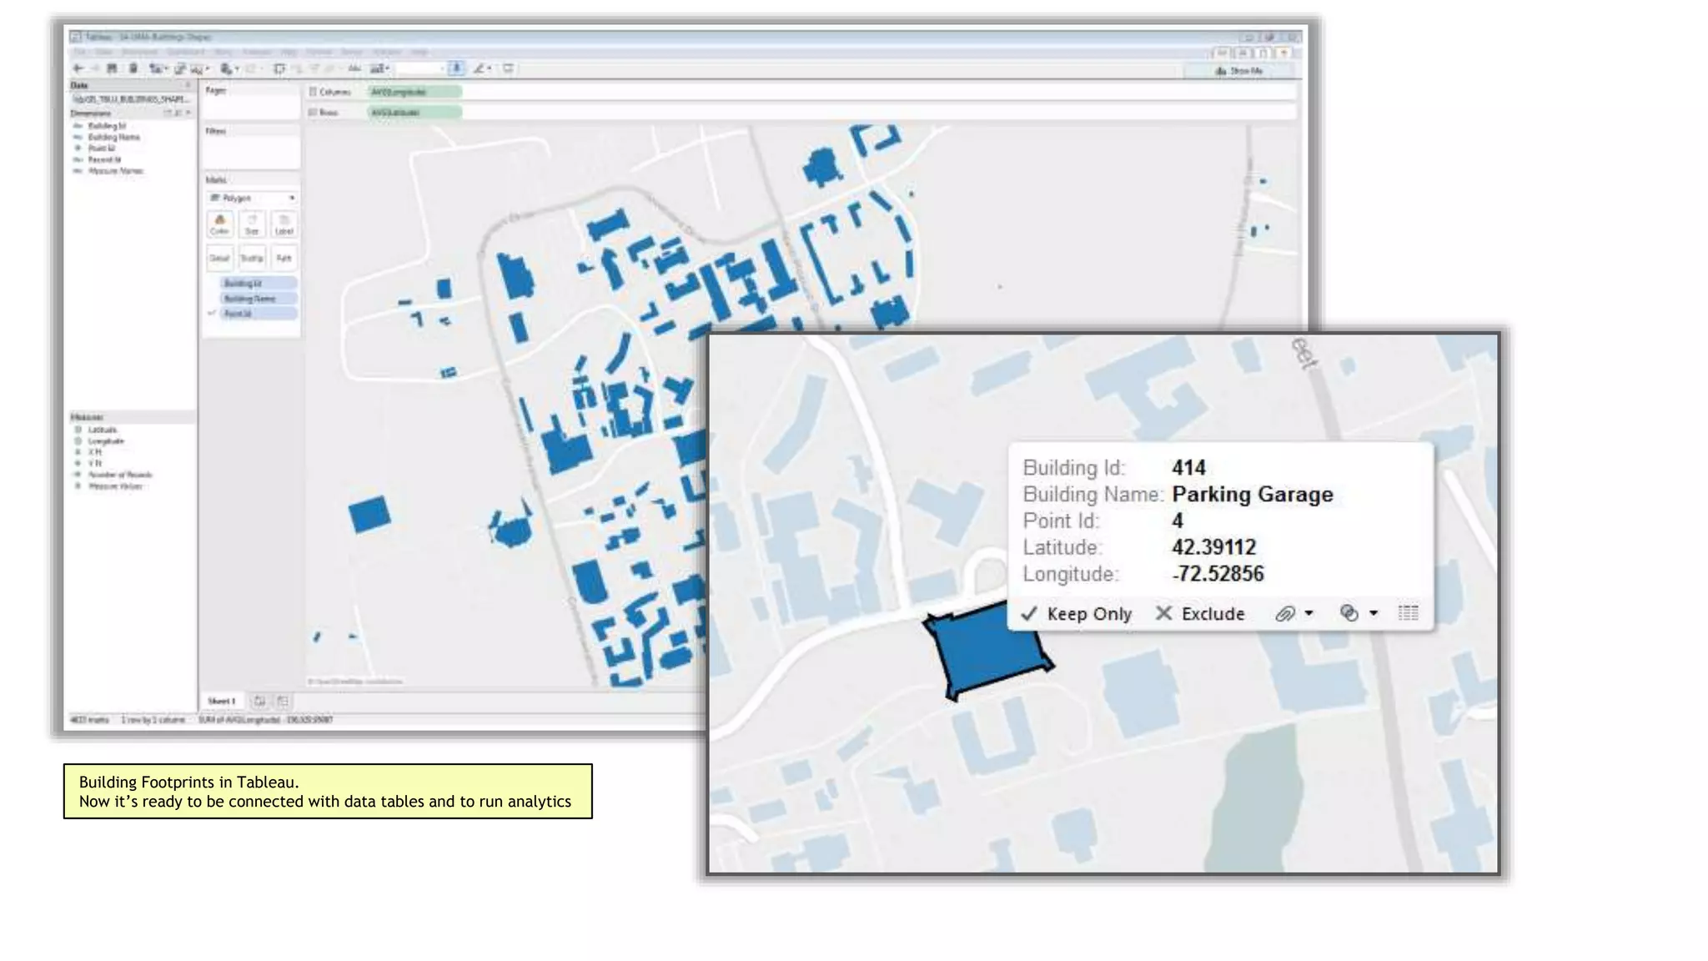Click the add data source toolbar icon

[x=133, y=68]
